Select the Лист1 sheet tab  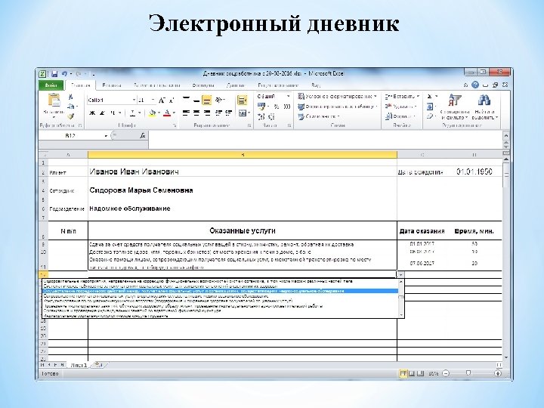click(79, 365)
